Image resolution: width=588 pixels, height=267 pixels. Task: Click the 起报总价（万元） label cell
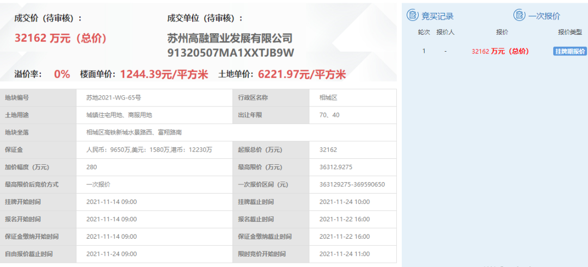click(x=271, y=150)
